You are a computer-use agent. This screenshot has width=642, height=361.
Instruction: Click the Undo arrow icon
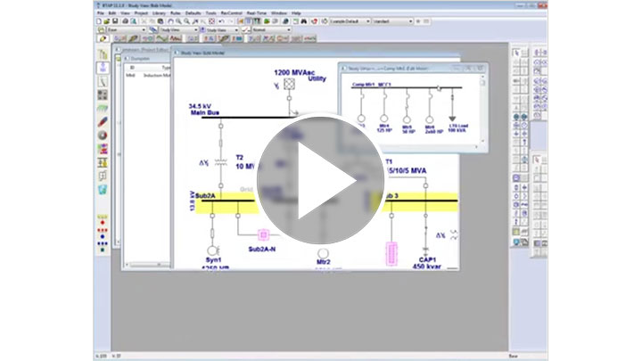[221, 21]
